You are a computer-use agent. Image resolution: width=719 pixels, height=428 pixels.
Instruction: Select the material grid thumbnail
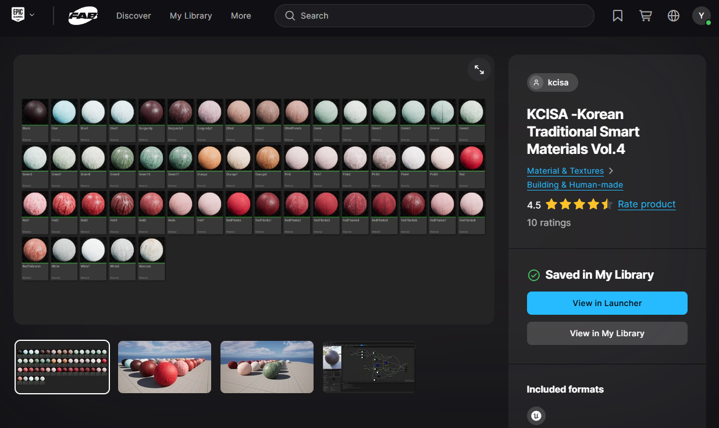(62, 367)
